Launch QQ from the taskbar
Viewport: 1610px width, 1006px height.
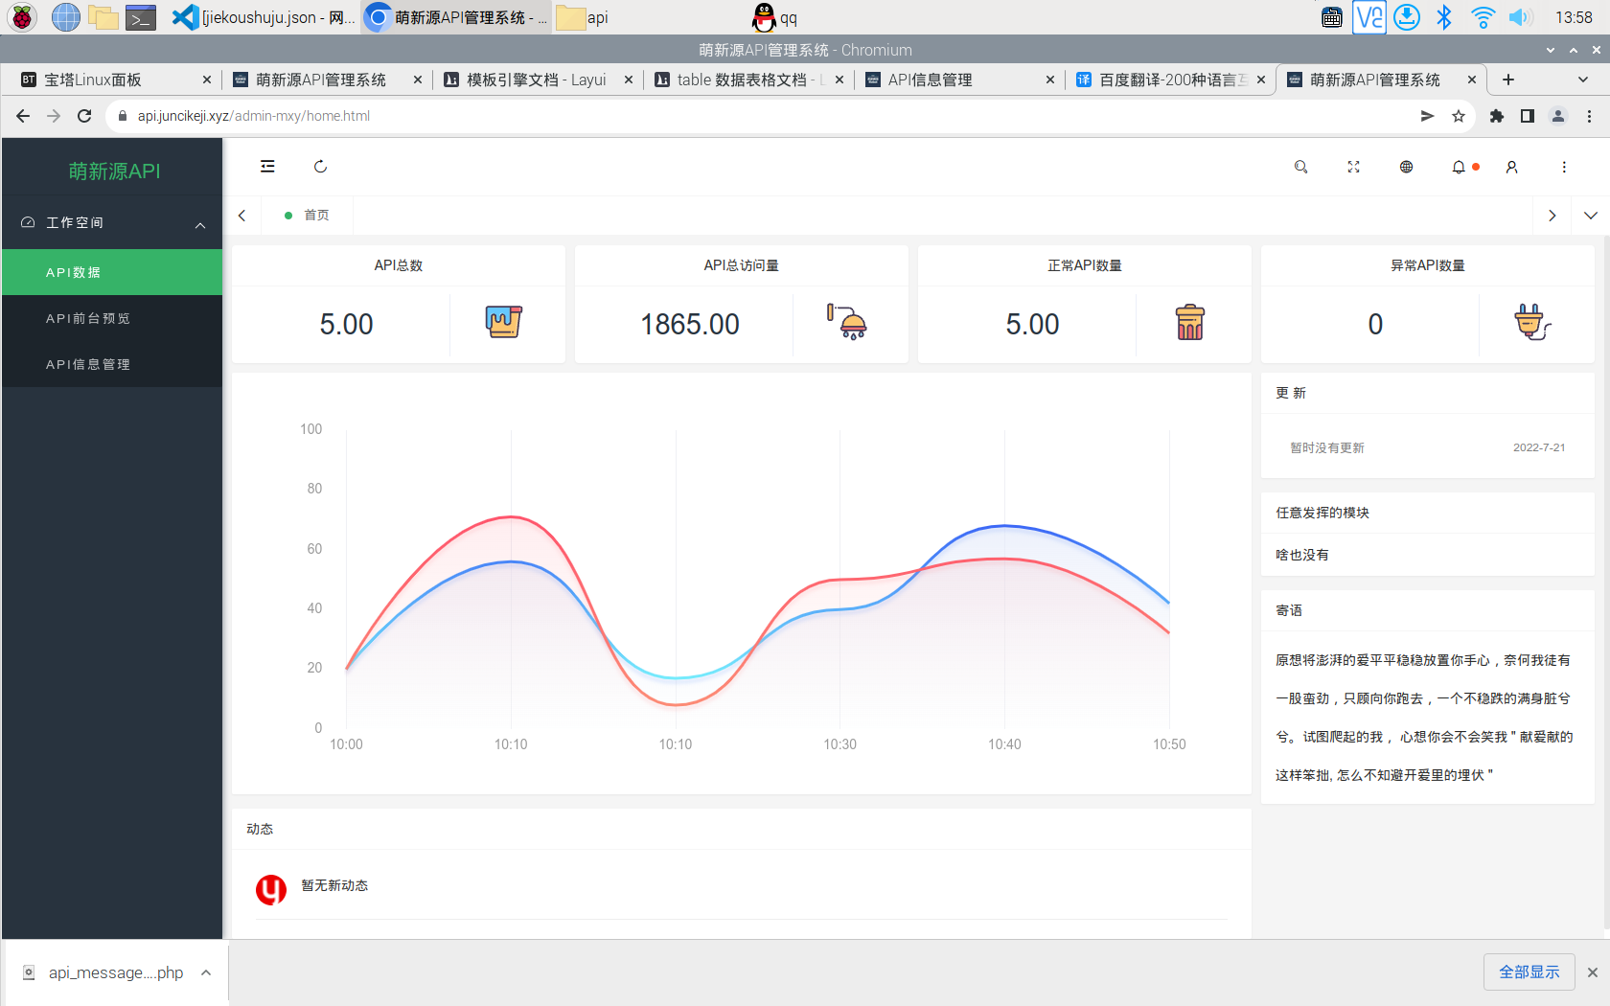coord(764,16)
